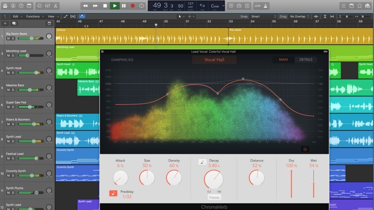The height and width of the screenshot is (210, 374).
Task: Solo the Morphing Lead track
Action: point(13,56)
